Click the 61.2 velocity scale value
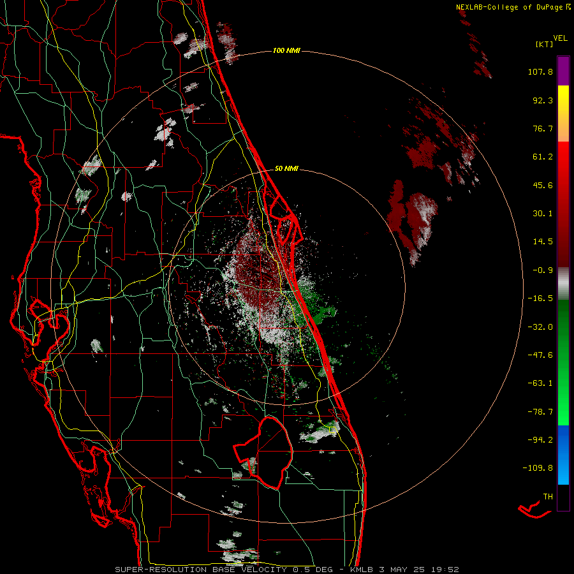574x574 pixels. 543,157
